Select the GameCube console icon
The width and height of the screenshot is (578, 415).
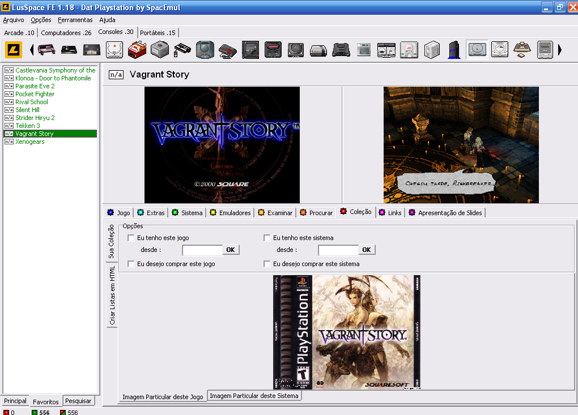click(160, 50)
